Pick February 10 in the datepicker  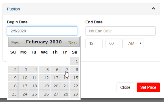23,77
